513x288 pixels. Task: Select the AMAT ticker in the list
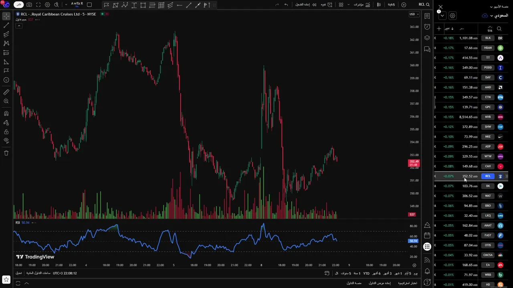(x=488, y=226)
